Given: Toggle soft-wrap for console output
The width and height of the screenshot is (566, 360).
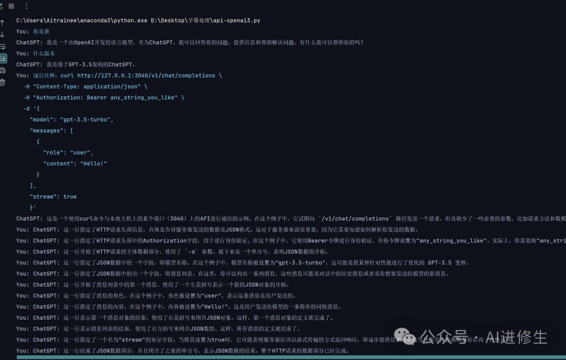Looking at the screenshot, I should pyautogui.click(x=3, y=47).
